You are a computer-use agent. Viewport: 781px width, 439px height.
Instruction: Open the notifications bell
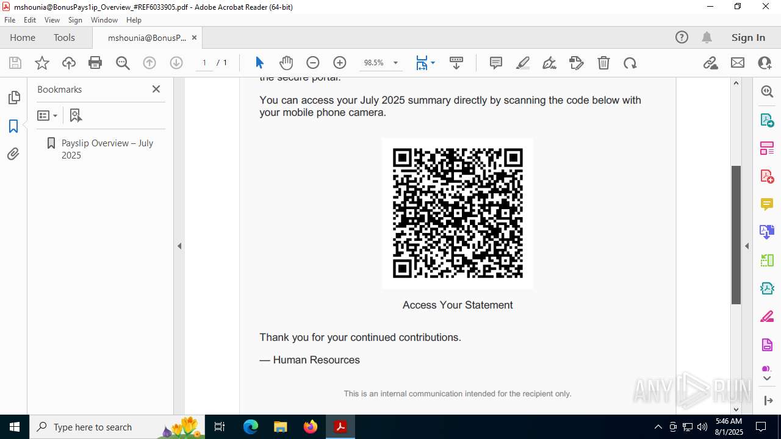coord(707,38)
